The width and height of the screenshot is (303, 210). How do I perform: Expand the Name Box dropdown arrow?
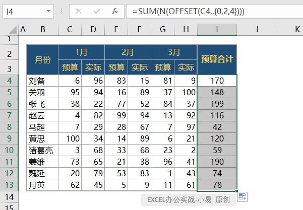(48, 12)
